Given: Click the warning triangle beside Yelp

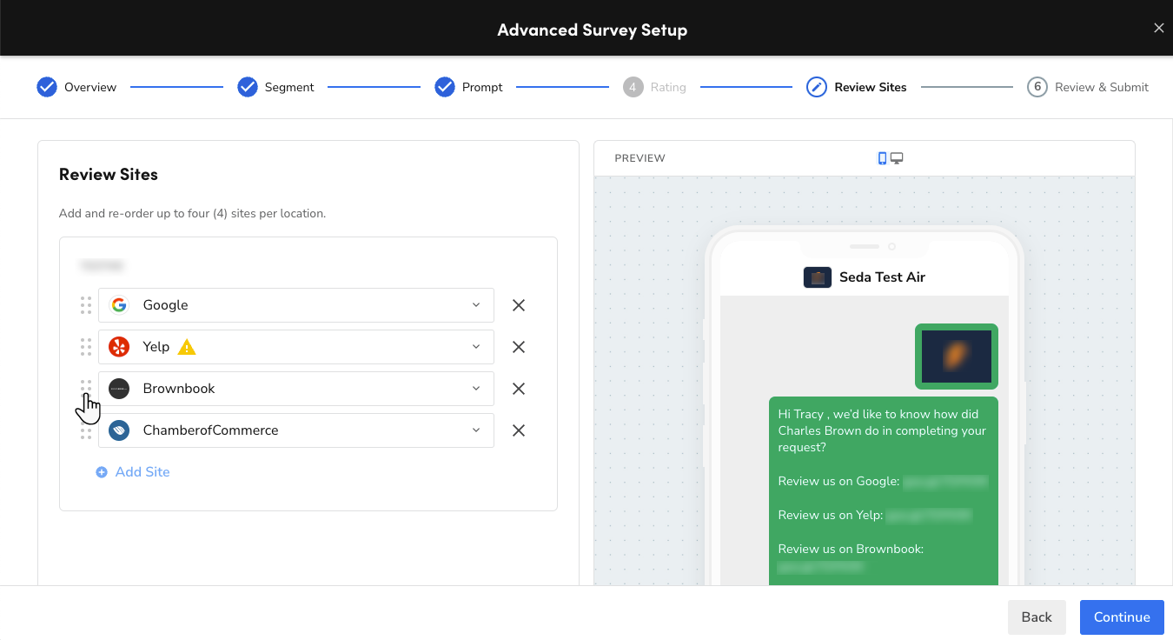Looking at the screenshot, I should point(186,347).
